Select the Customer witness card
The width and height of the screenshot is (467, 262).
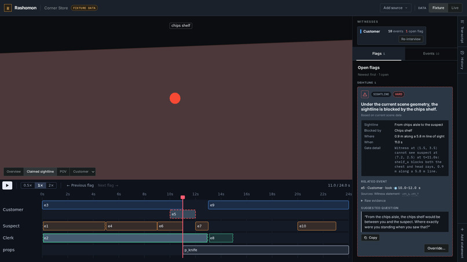[391, 35]
